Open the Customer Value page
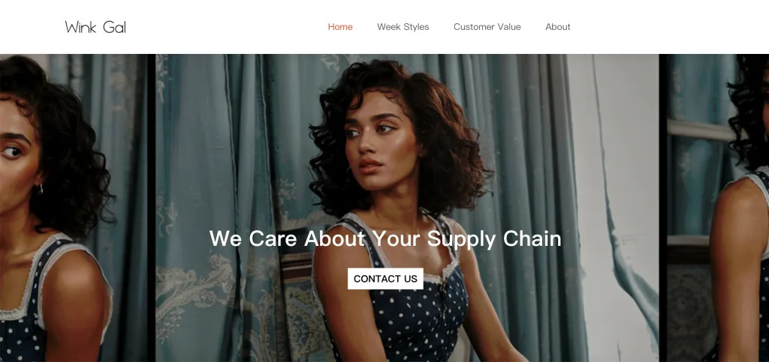This screenshot has height=362, width=769. 487,27
